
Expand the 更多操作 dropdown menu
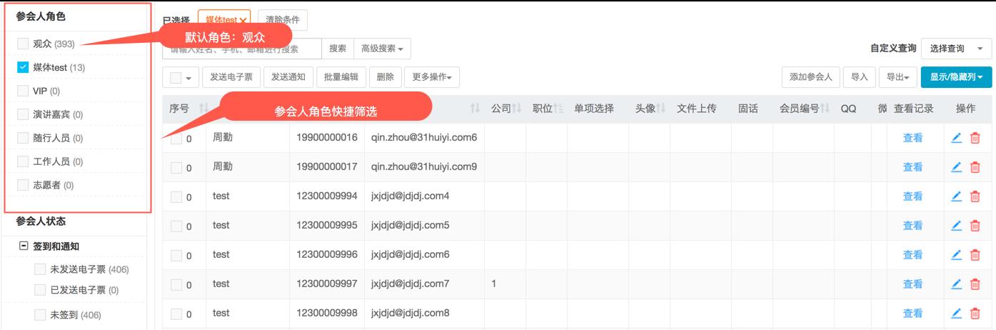432,77
